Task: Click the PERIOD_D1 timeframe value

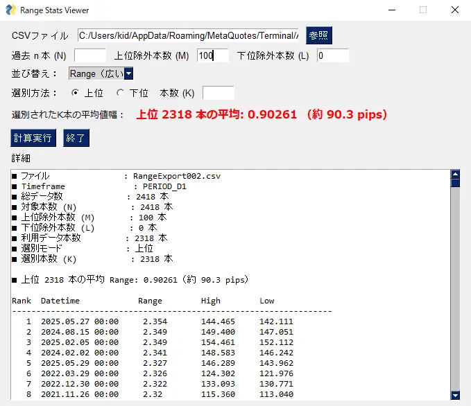Action: 164,186
